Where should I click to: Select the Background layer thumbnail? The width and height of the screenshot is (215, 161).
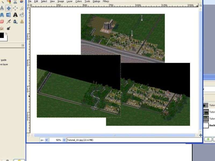pyautogui.click(x=206, y=125)
